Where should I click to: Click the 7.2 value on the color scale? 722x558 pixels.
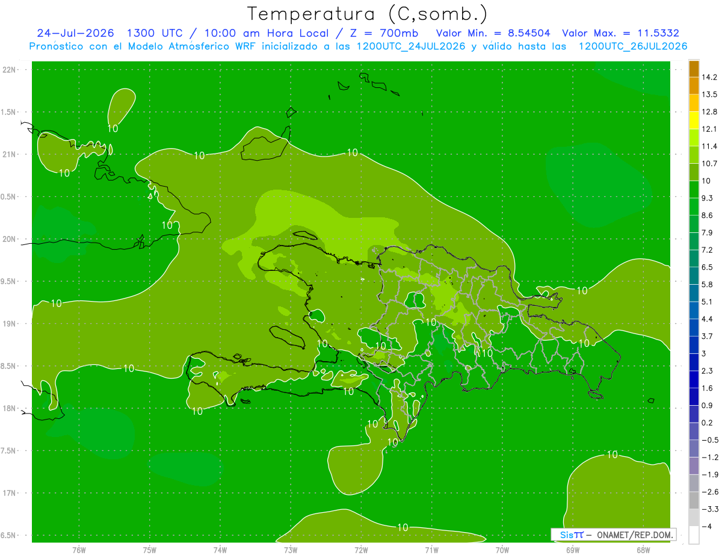708,250
